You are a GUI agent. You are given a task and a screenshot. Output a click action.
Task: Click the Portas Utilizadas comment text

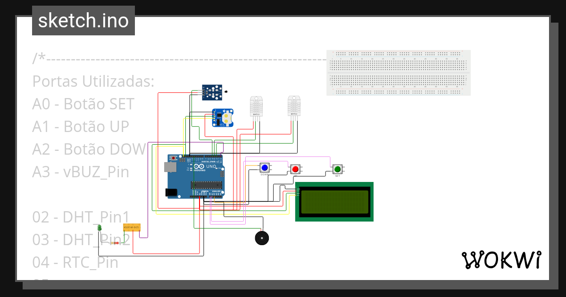coord(92,81)
